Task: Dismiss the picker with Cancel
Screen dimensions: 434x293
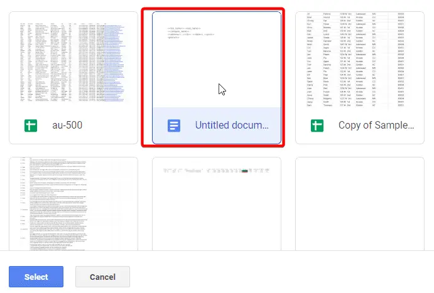Action: (102, 277)
